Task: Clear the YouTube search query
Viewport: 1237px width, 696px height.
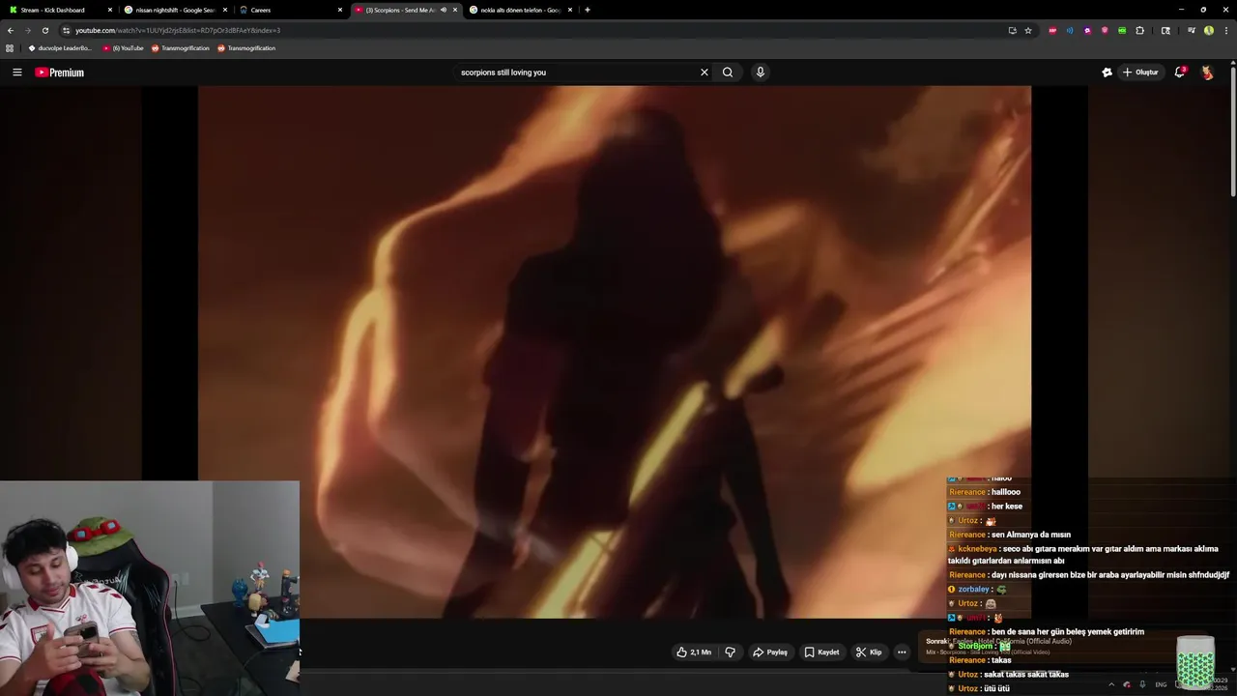Action: (x=705, y=72)
